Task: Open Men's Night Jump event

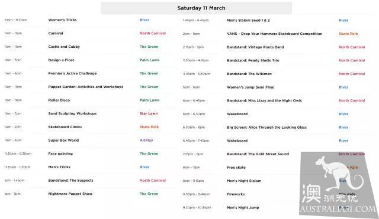Action: [243, 207]
